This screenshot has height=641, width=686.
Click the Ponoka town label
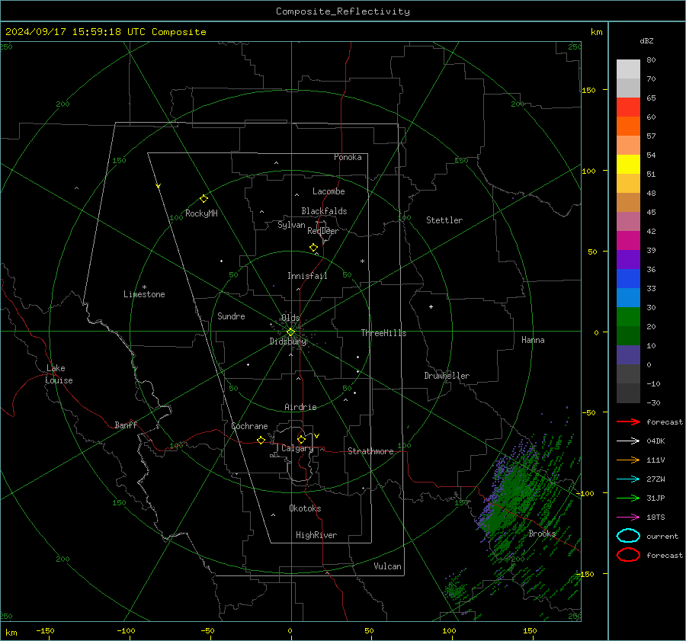[348, 157]
